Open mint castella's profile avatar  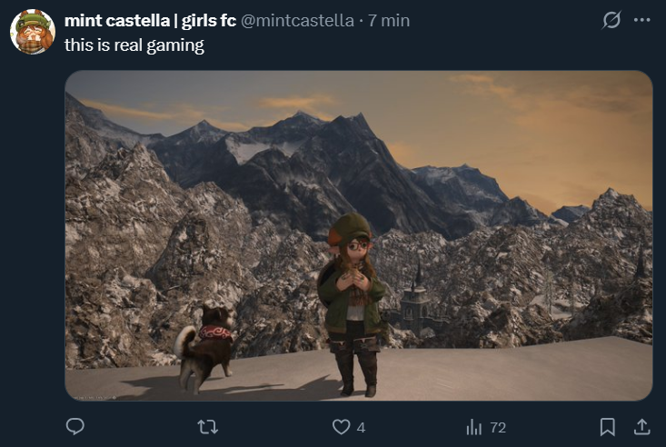33,32
